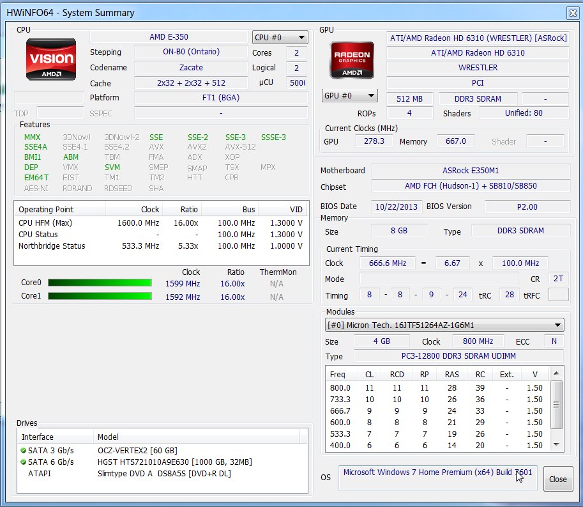Screen dimensions: 583x507
Task: Close the System Summary window via title bar X
Action: [x=573, y=13]
